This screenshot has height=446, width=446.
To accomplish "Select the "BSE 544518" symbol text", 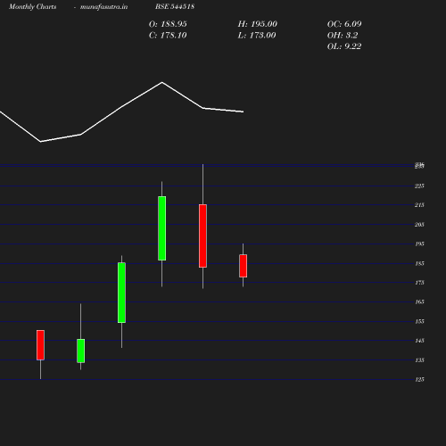I will (175, 6).
